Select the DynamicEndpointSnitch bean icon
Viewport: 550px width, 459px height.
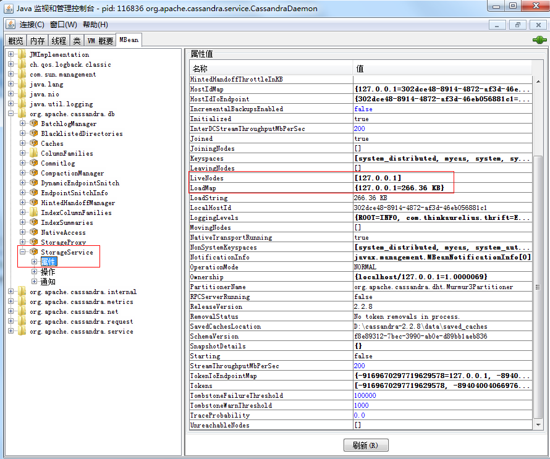click(x=33, y=183)
